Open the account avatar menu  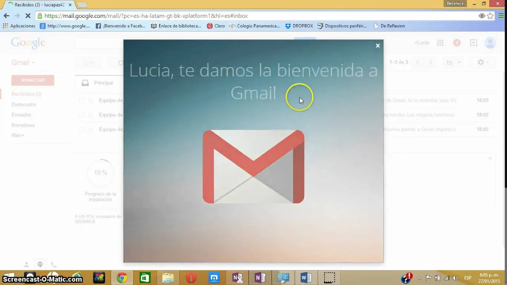490,42
